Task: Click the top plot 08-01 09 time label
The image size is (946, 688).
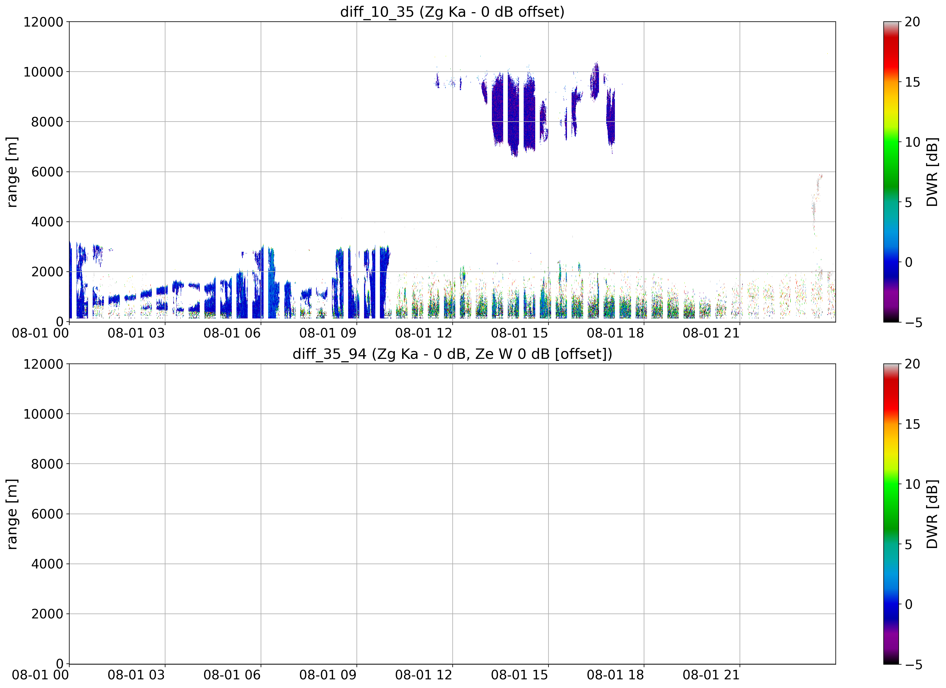Action: [x=328, y=333]
